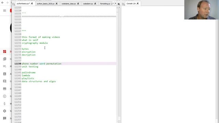Click the line 'decryption'
Screen dimensions: 219x123
pyautogui.click(x=29, y=55)
